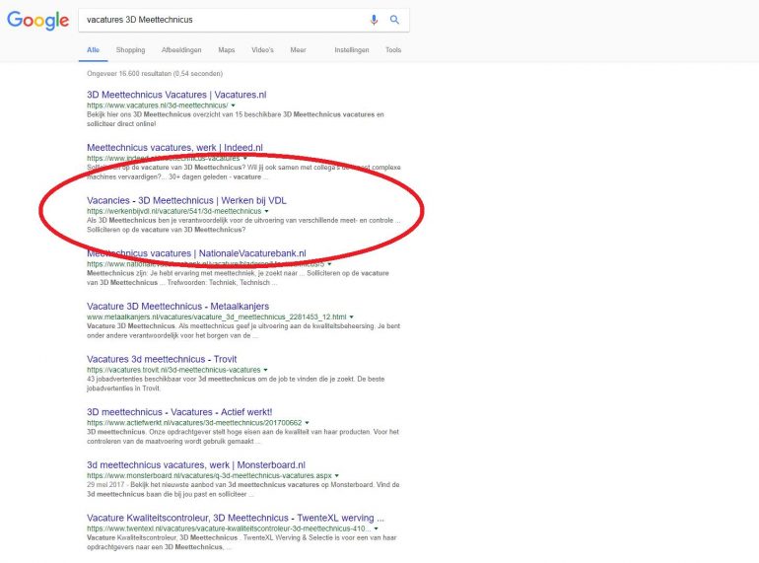Expand the Meer menu
Image resolution: width=759 pixels, height=563 pixels.
(x=298, y=50)
